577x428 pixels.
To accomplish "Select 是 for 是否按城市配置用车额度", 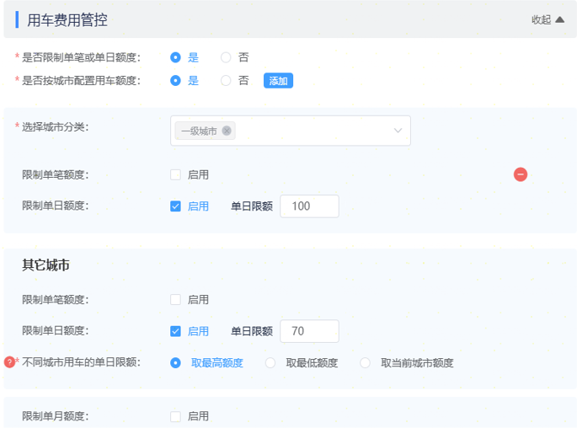I will tap(176, 81).
